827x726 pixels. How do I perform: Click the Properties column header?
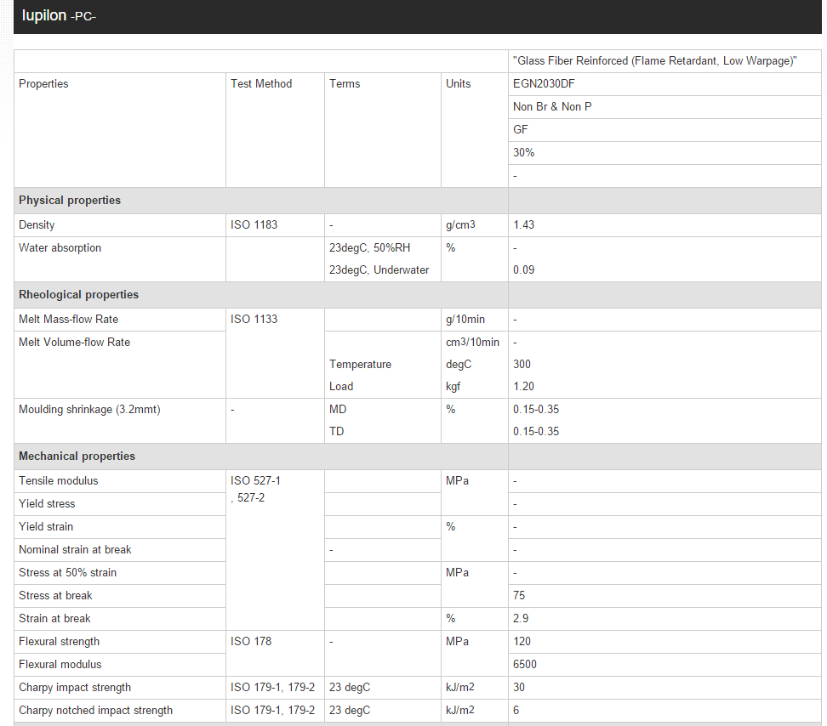43,84
